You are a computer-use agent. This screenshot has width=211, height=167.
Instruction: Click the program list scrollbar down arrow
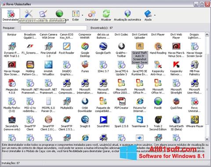coord(207,139)
